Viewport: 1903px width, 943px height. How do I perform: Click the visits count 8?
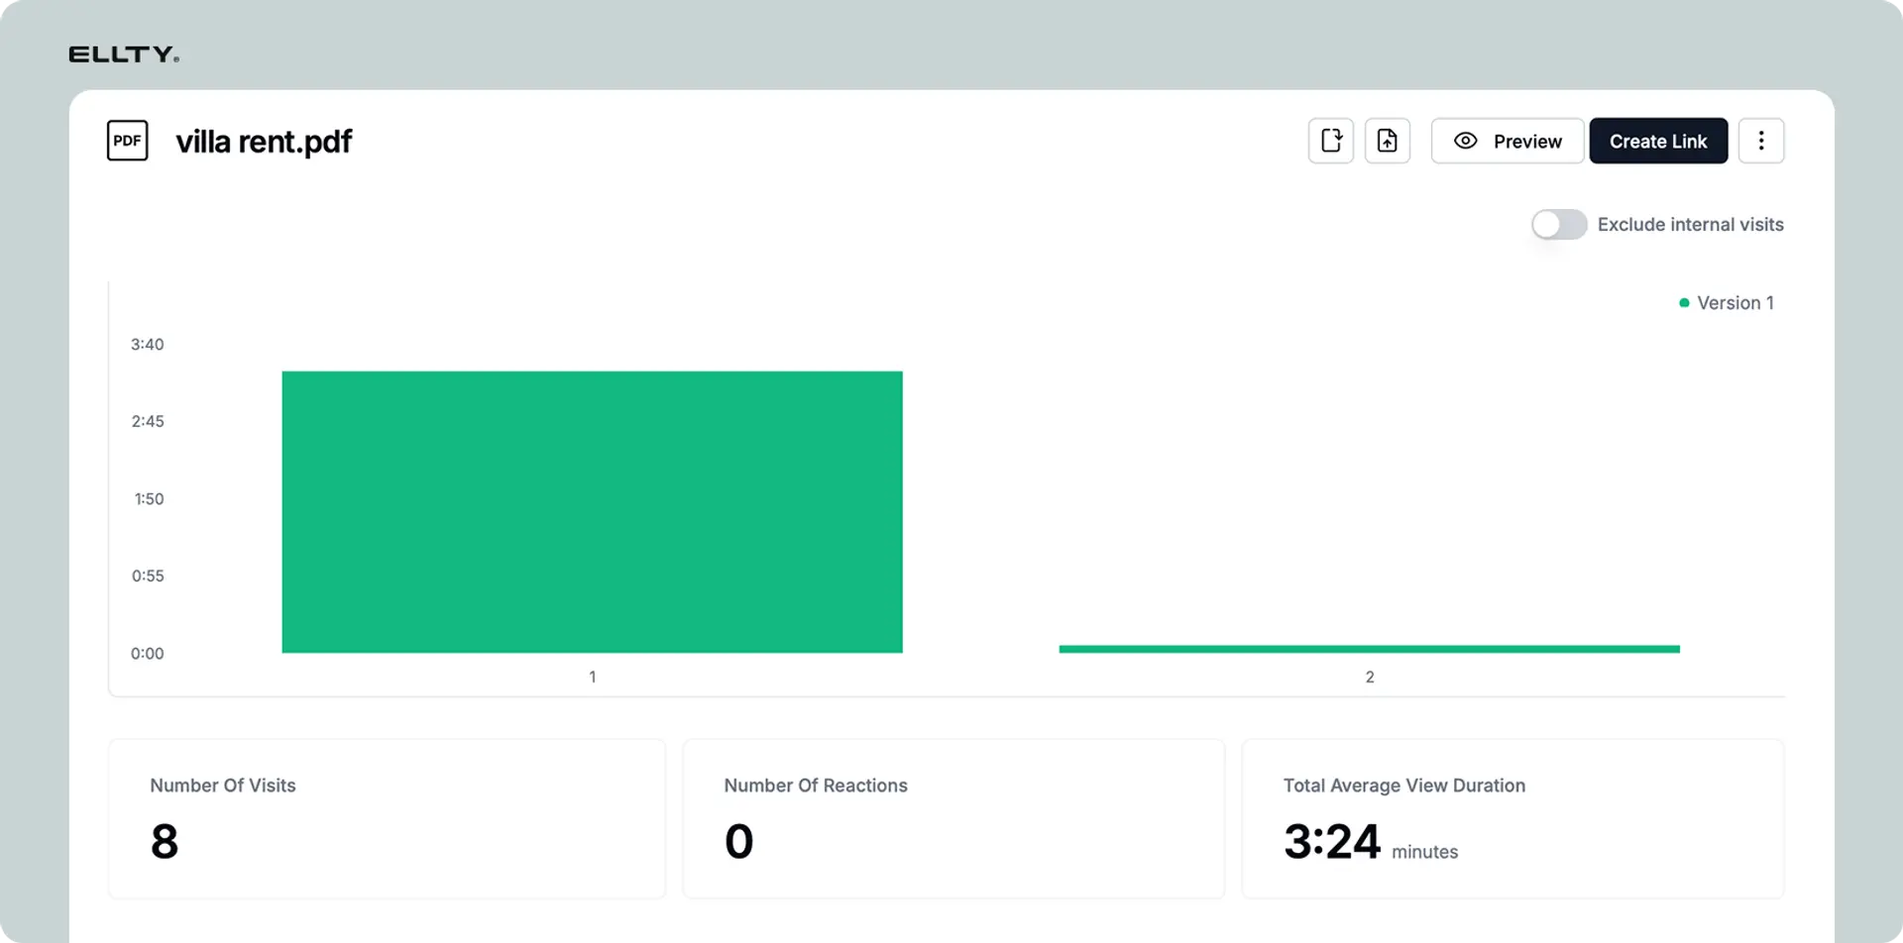[x=165, y=842]
